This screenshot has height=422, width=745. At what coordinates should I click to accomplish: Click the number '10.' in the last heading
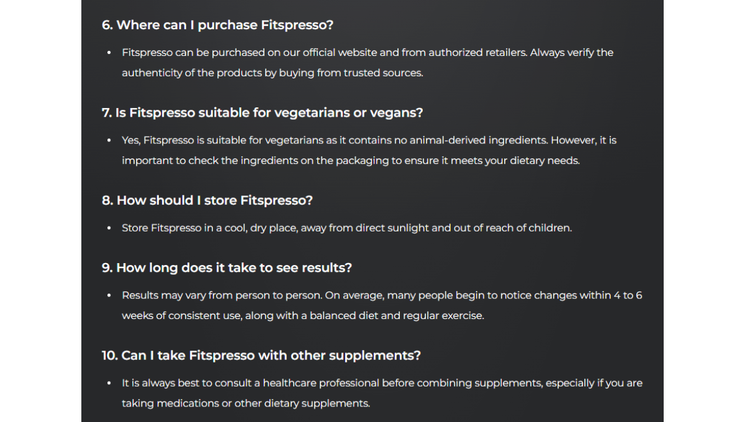[110, 356]
